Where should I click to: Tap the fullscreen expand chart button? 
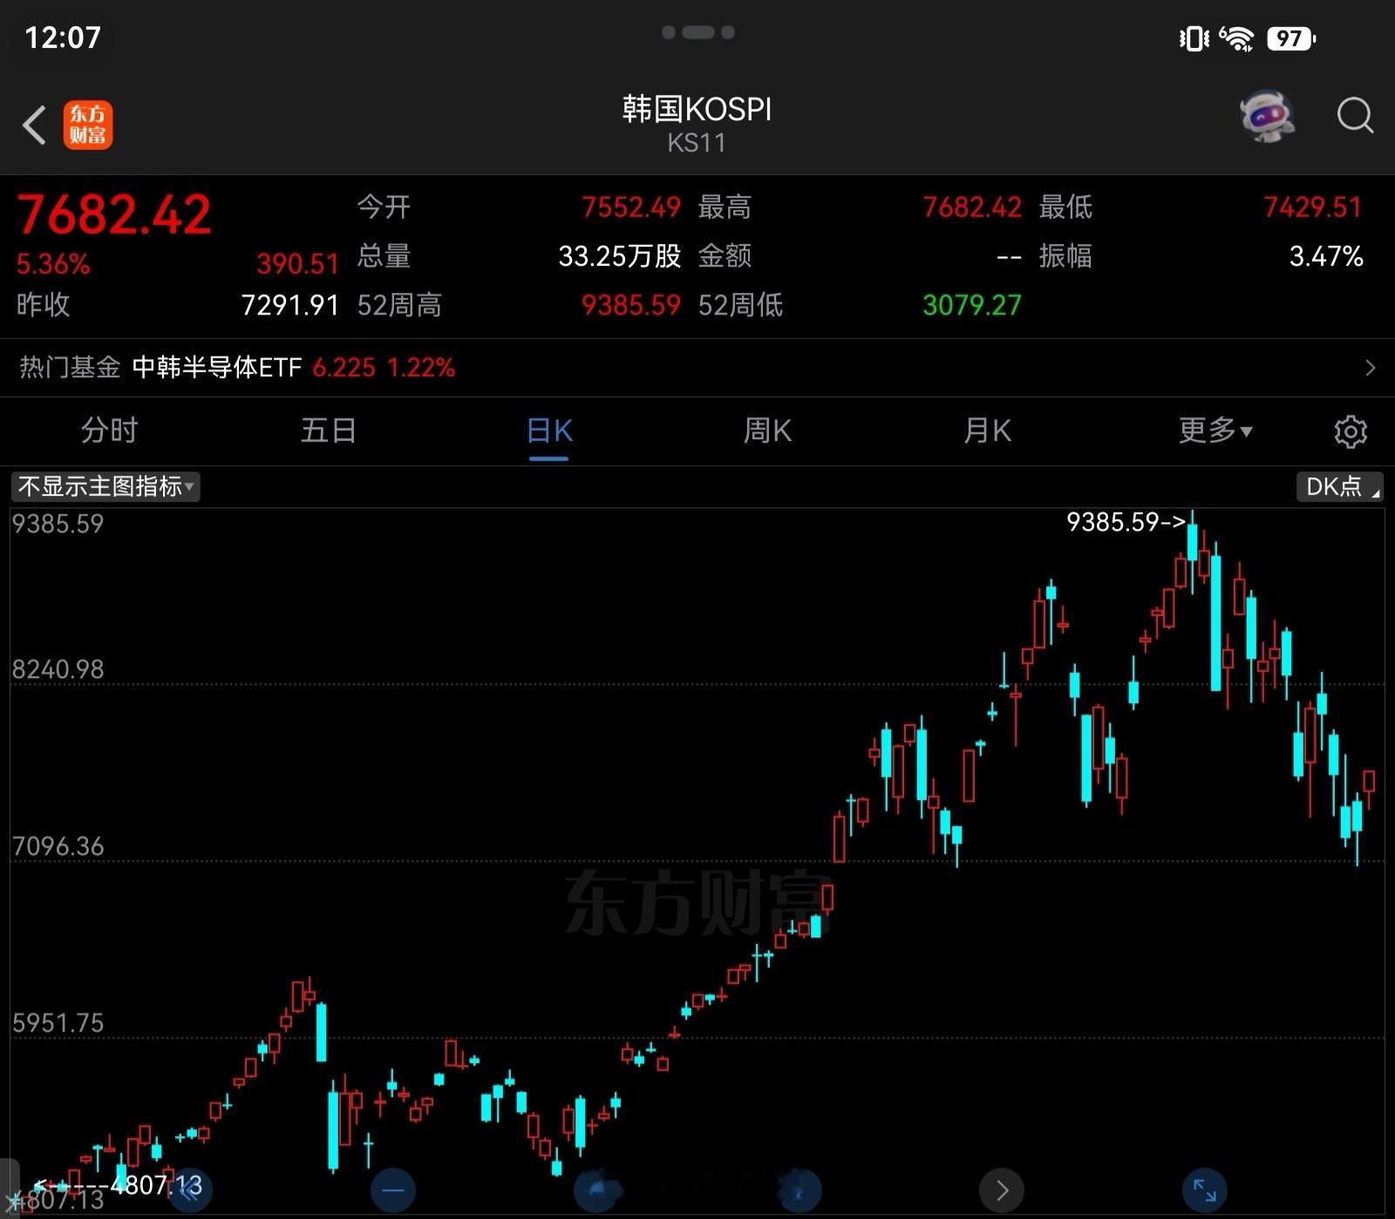pyautogui.click(x=1204, y=1189)
